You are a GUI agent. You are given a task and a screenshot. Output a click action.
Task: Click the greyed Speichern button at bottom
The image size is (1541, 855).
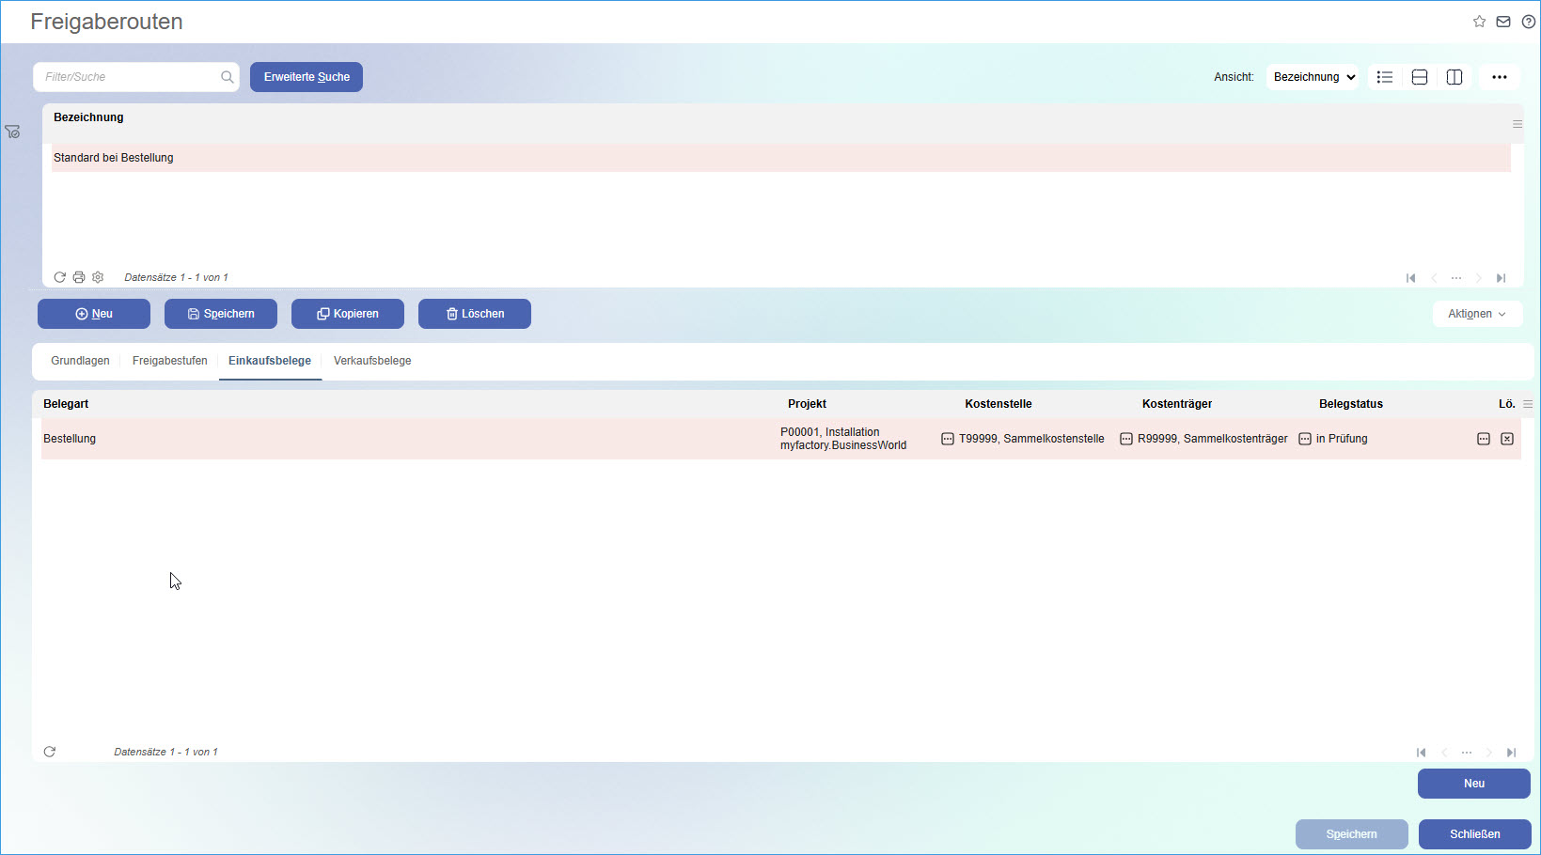click(x=1352, y=834)
